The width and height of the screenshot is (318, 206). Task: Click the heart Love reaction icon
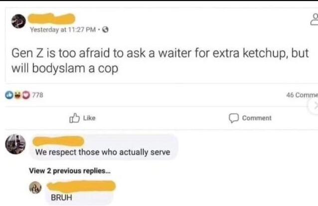pyautogui.click(x=26, y=95)
